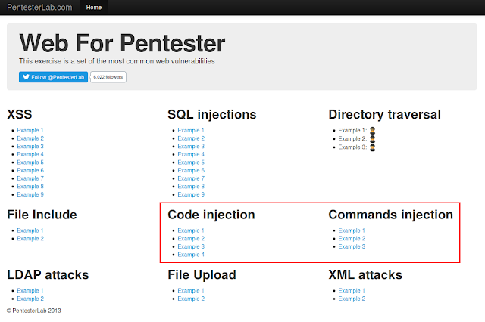Open XSS Example 5

click(x=30, y=163)
